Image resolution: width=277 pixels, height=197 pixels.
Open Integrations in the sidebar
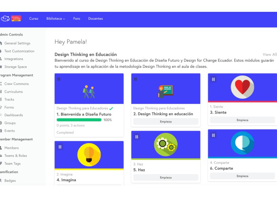pos(14,59)
